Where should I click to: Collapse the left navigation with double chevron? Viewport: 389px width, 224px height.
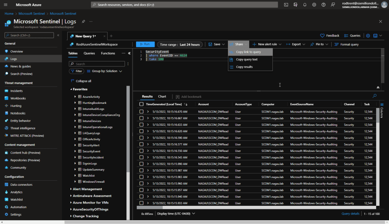point(58,35)
